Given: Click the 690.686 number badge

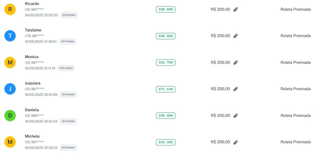Looking at the screenshot, I should [165, 36].
